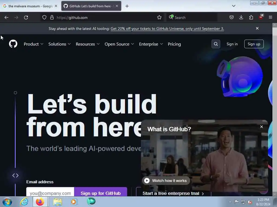Start a free enterprise trial
The image size is (277, 207).
pos(173,193)
